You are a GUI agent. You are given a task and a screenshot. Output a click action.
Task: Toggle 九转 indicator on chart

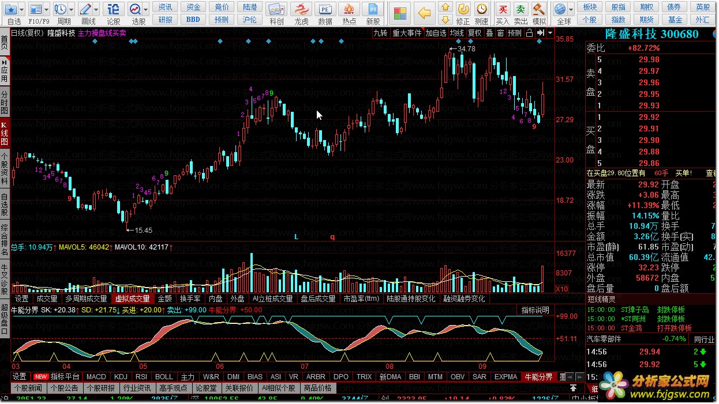[x=380, y=33]
